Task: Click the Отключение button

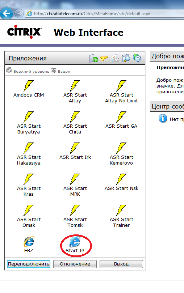Action: pyautogui.click(x=75, y=264)
